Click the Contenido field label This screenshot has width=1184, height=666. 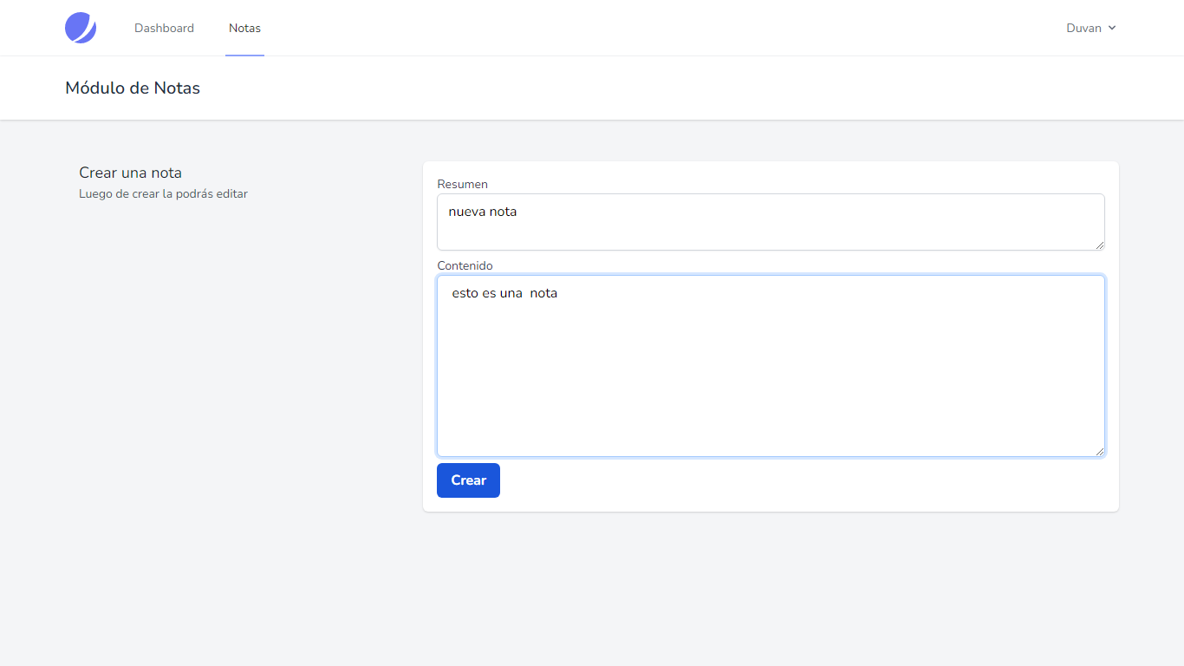pyautogui.click(x=465, y=265)
